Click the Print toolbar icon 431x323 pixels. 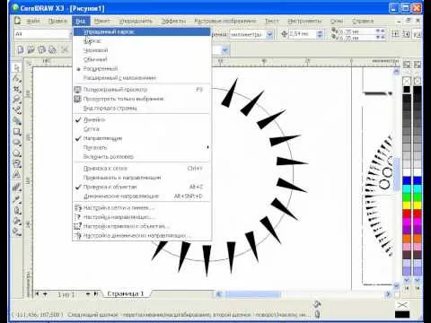52,49
